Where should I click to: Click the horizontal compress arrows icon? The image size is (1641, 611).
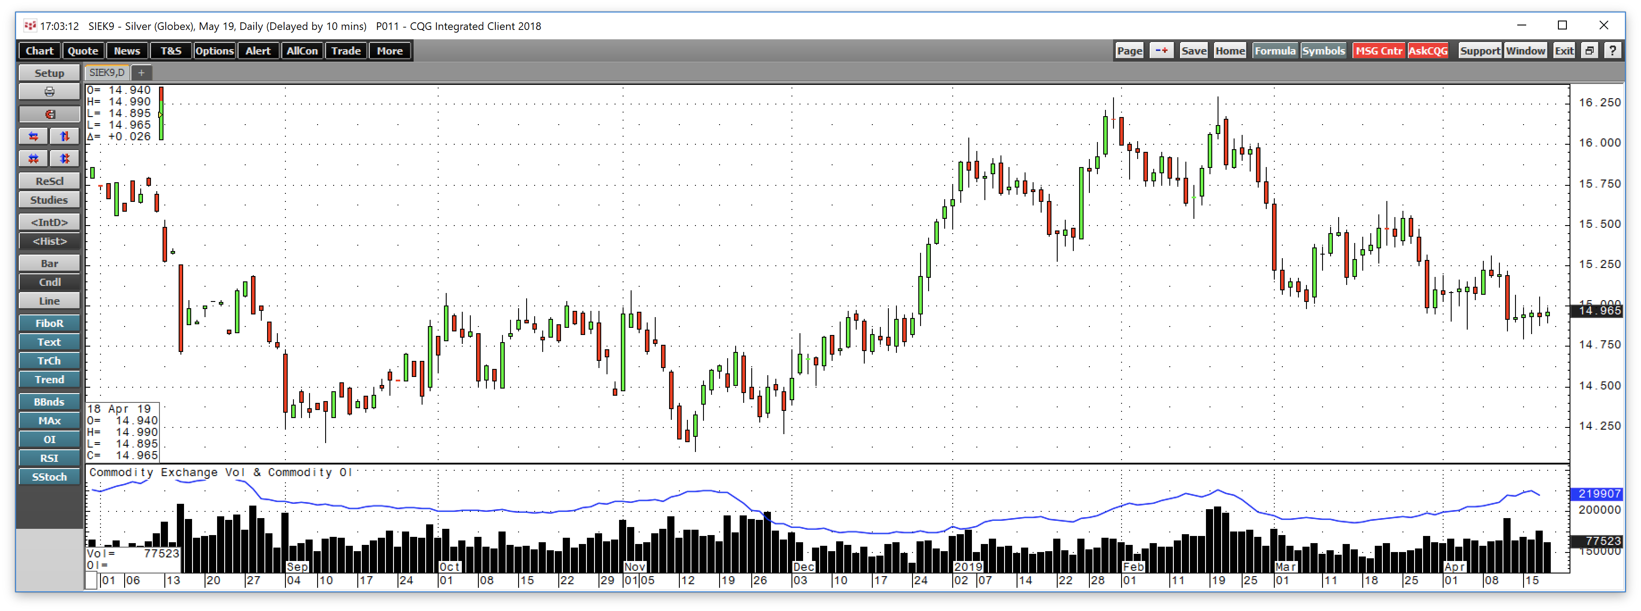coord(34,159)
